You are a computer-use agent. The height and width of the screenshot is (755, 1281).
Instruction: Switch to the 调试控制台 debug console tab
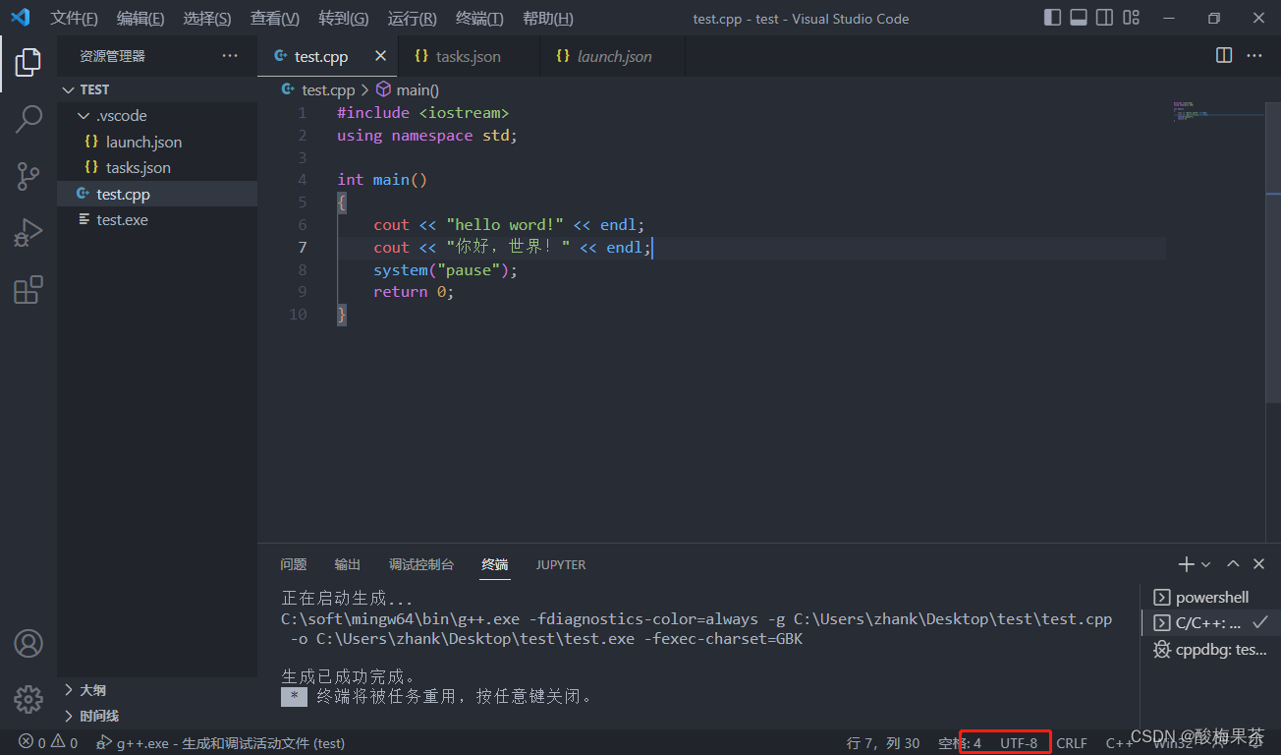point(421,564)
